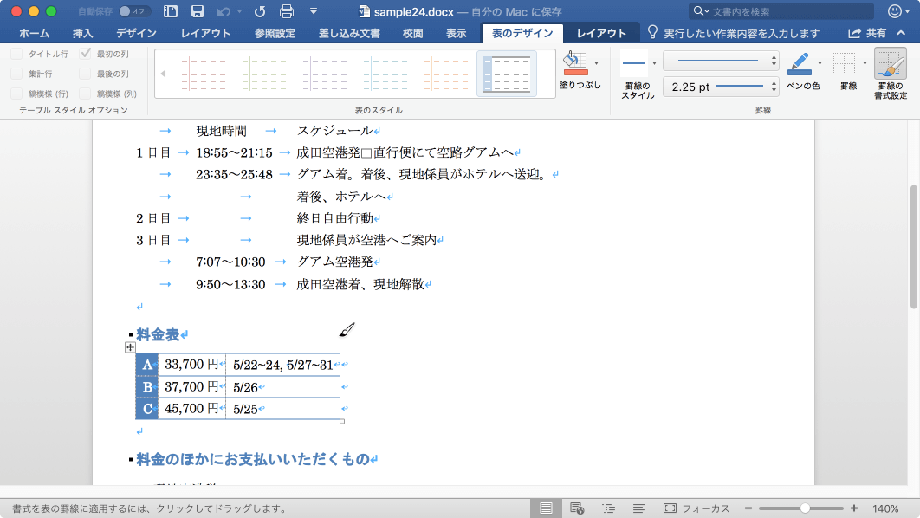Screen dimensions: 920x518
Task: Select the 表のデザイン tab
Action: pos(522,34)
